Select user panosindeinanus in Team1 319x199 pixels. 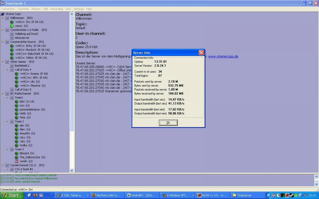[32, 109]
